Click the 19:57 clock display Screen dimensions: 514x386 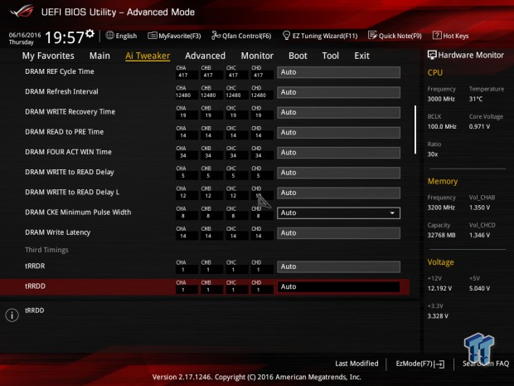65,37
